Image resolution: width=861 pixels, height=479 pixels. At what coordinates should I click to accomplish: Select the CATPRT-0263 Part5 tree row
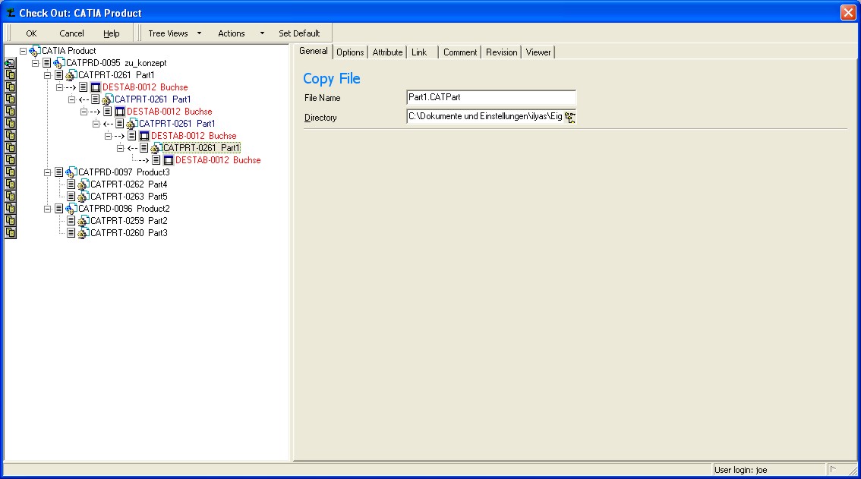128,197
